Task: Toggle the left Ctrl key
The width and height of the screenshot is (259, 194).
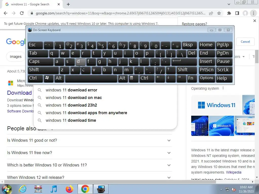Action: (35, 78)
